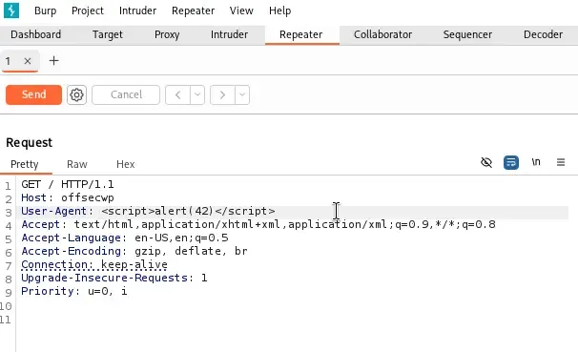Toggle hide non-printable characters eye icon
578x352 pixels.
point(486,162)
